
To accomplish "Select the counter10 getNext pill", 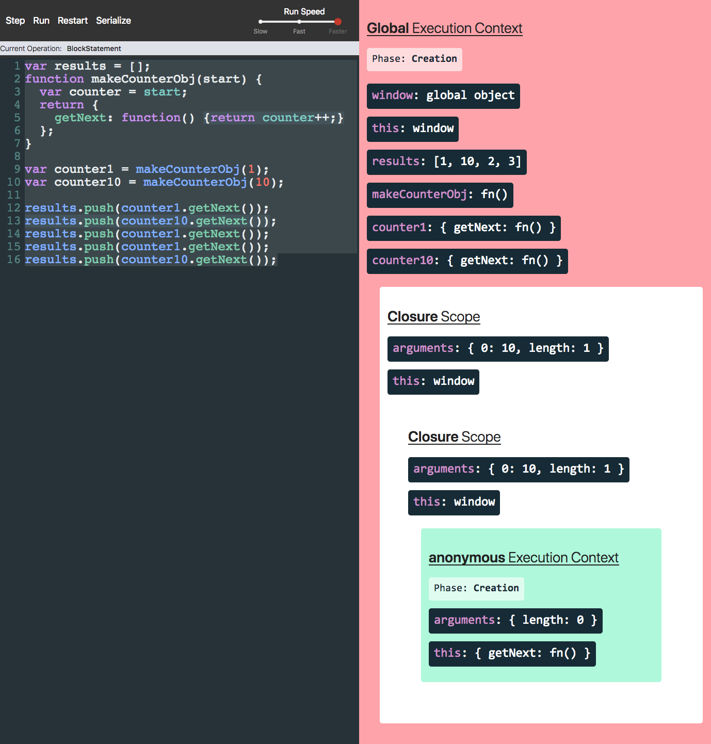I will pyautogui.click(x=466, y=261).
